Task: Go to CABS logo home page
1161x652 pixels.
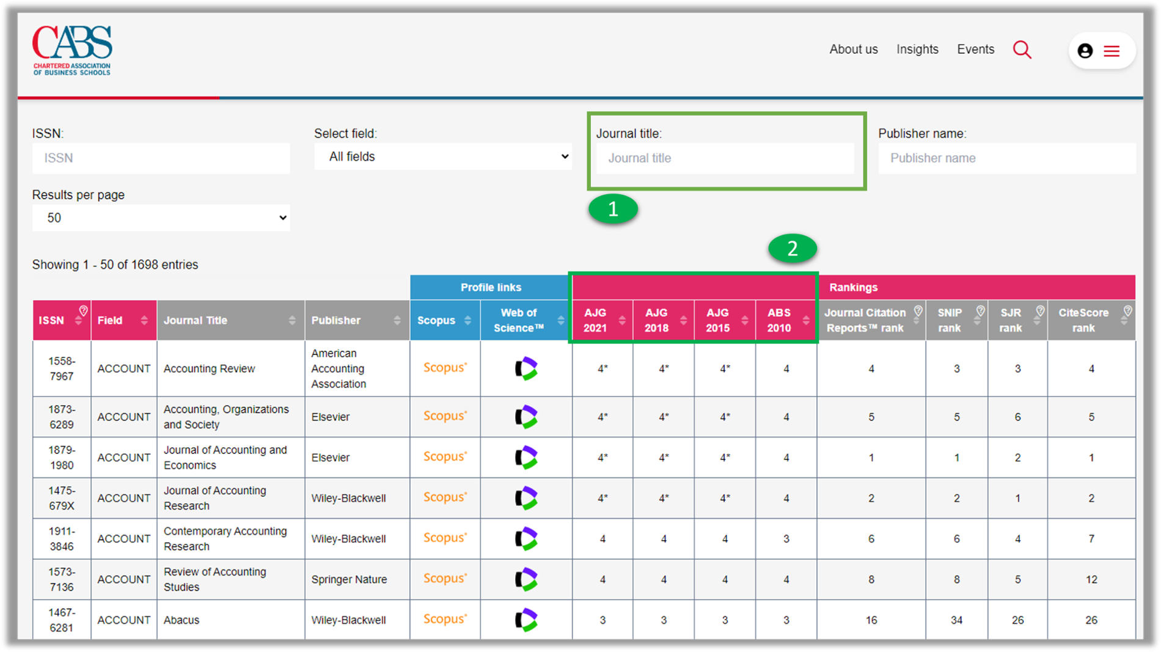Action: click(72, 50)
